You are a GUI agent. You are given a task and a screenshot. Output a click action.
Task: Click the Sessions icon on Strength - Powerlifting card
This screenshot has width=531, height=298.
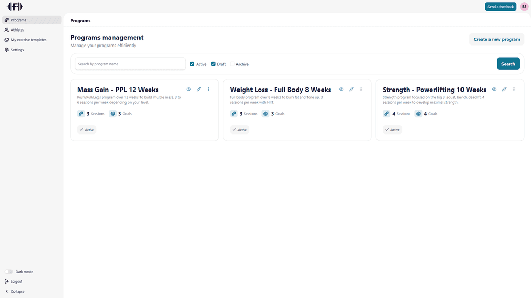click(x=386, y=113)
